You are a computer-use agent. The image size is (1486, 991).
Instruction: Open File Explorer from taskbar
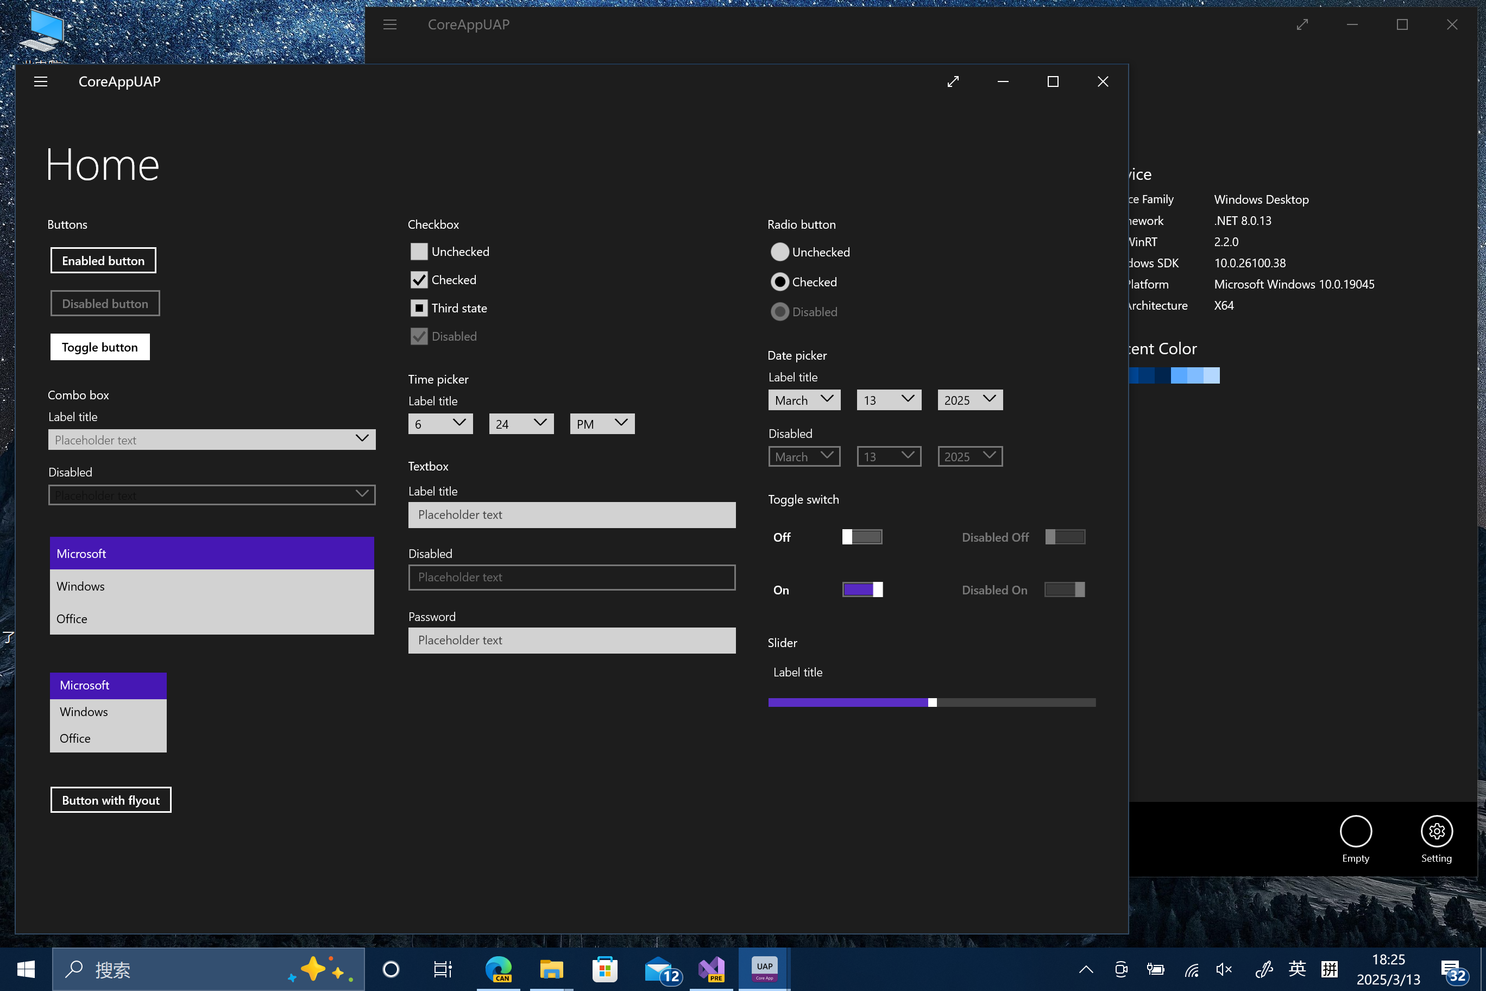tap(551, 969)
